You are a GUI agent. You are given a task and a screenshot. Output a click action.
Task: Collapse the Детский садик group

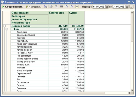[4, 26]
